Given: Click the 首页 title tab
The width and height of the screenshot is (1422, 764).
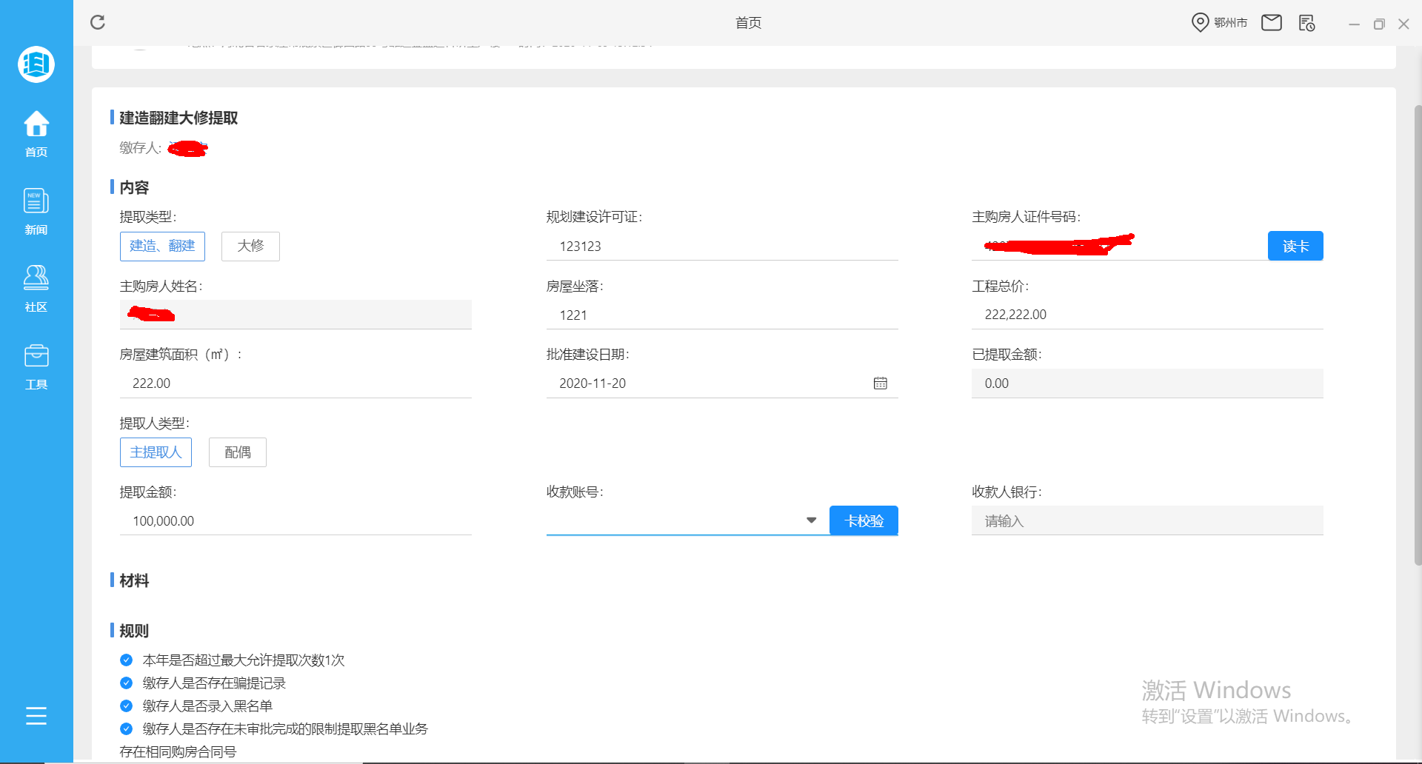Looking at the screenshot, I should point(748,22).
